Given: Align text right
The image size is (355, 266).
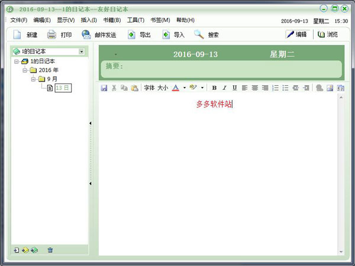Looking at the screenshot, I should (265, 87).
